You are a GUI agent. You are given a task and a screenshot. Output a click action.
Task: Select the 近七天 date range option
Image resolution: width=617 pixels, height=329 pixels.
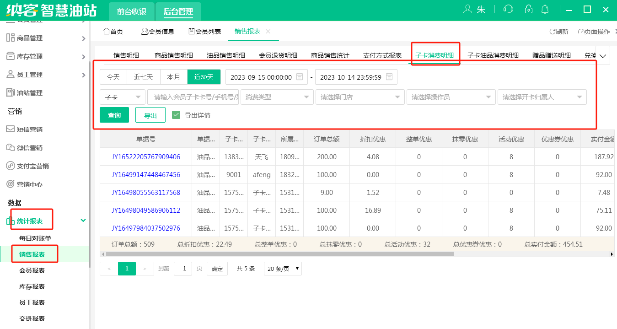(x=143, y=77)
